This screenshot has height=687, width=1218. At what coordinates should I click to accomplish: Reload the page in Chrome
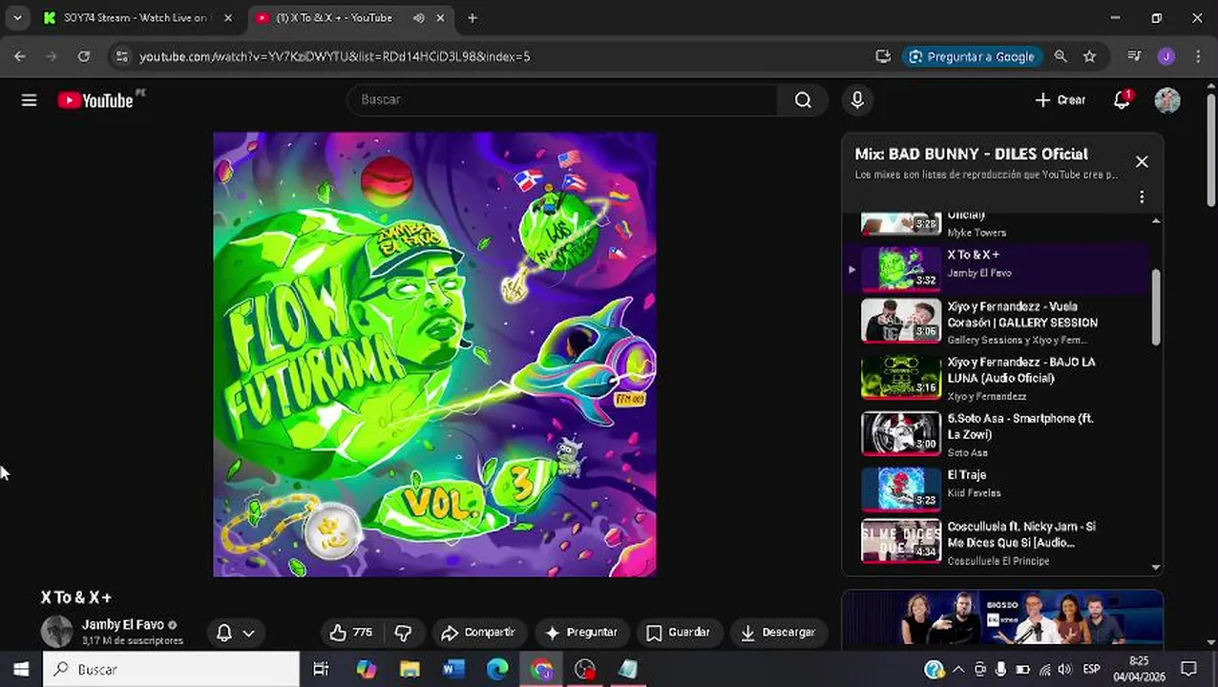(x=84, y=56)
